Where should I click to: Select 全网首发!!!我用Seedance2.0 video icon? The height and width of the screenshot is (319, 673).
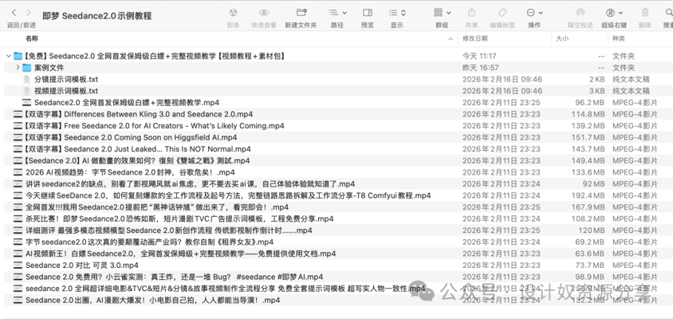18,207
